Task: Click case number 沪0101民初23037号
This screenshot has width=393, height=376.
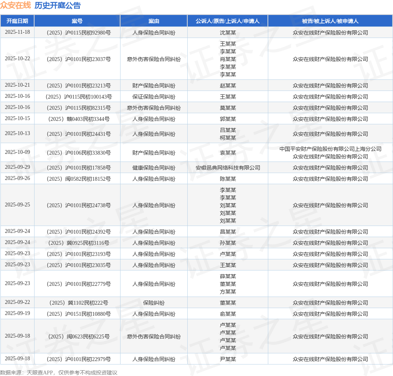Action: 79,59
